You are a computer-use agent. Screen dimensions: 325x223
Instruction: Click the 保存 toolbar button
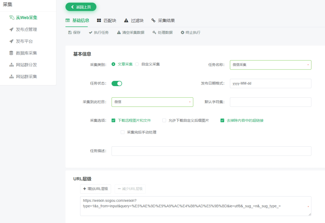tap(74, 32)
